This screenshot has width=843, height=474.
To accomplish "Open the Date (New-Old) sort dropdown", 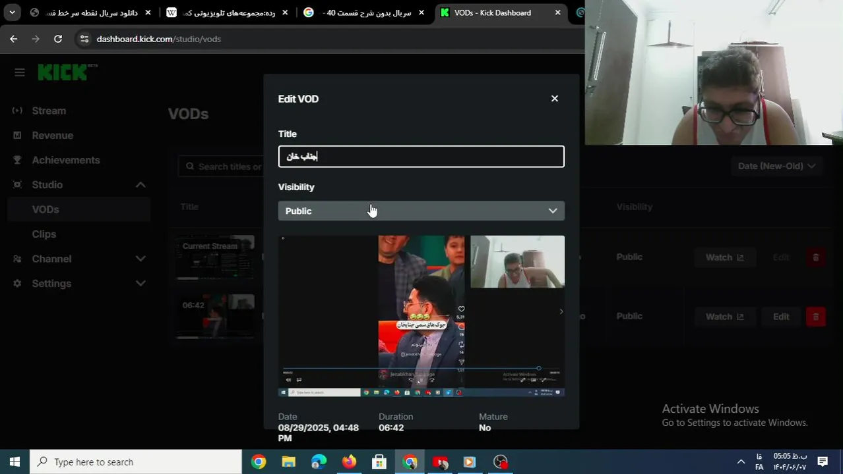I will tap(776, 166).
